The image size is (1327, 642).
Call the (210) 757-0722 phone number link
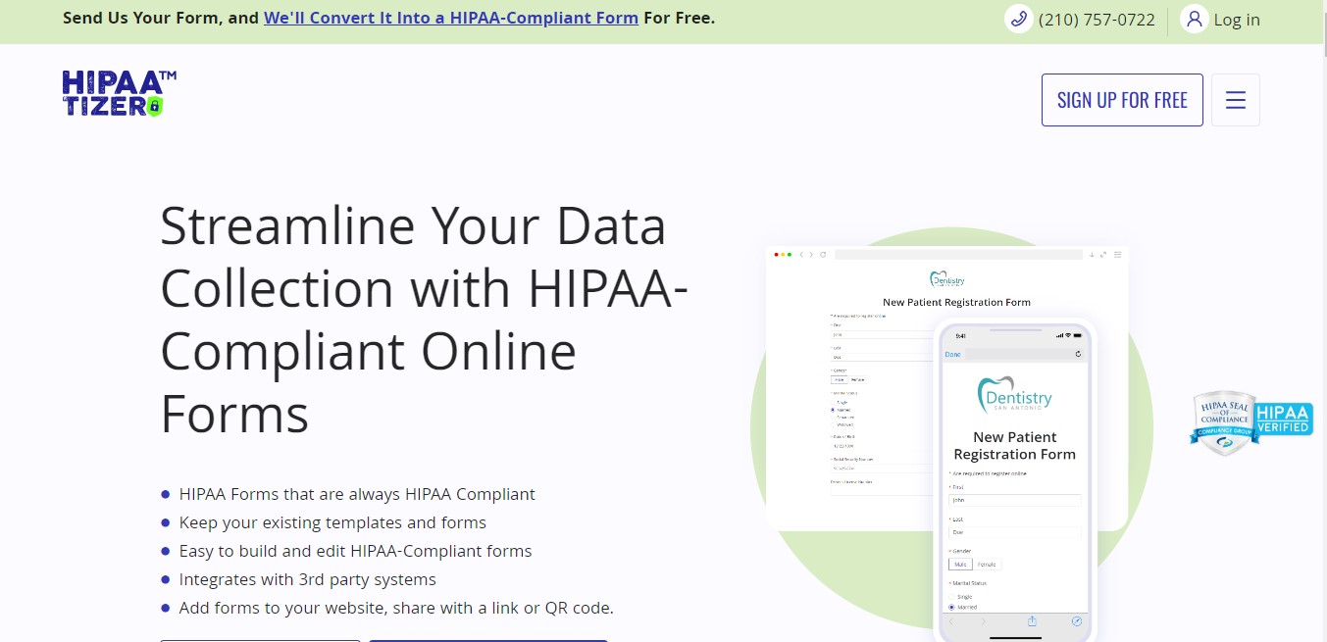[1097, 20]
